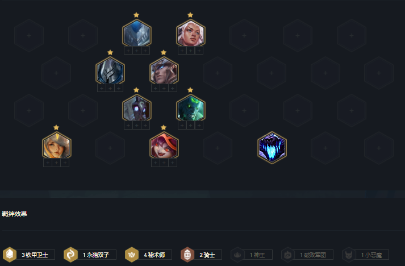Select the purple-eyed Kindred champion portrait
Image resolution: width=405 pixels, height=266 pixels.
click(x=137, y=109)
